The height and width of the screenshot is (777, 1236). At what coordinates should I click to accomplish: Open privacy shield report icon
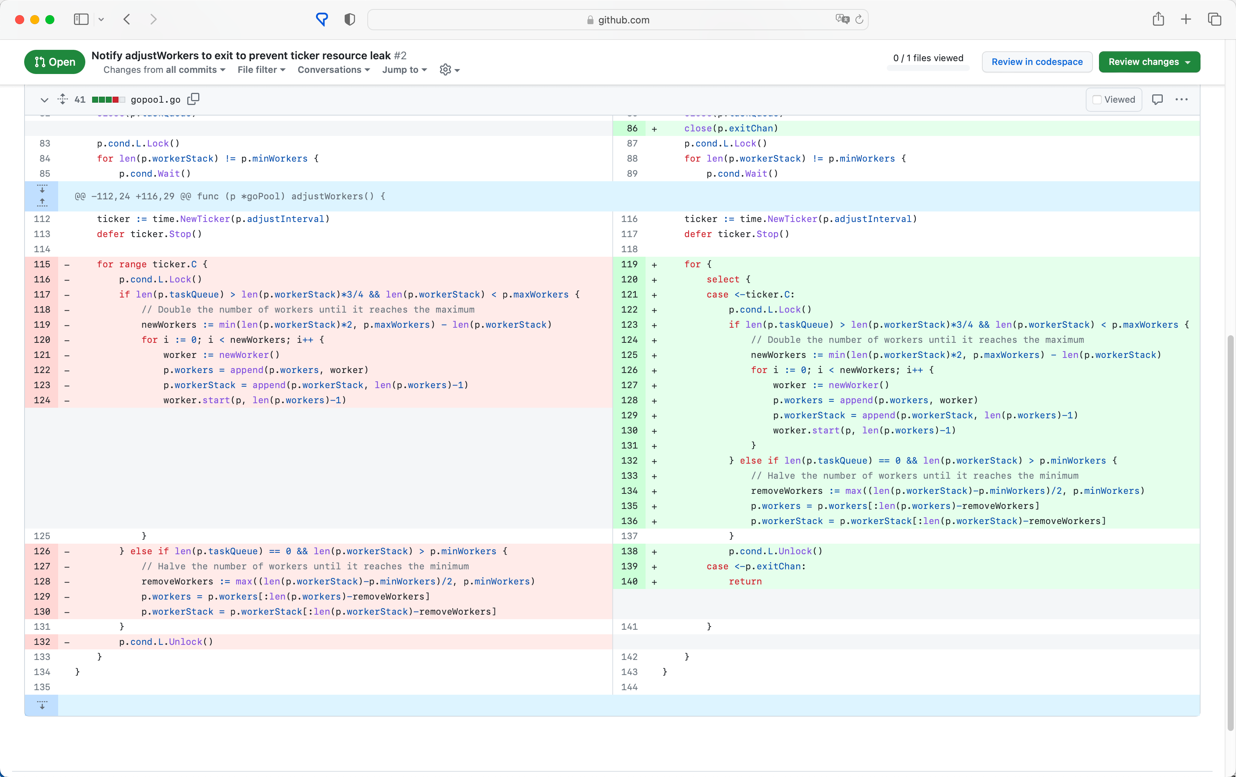[x=350, y=20]
